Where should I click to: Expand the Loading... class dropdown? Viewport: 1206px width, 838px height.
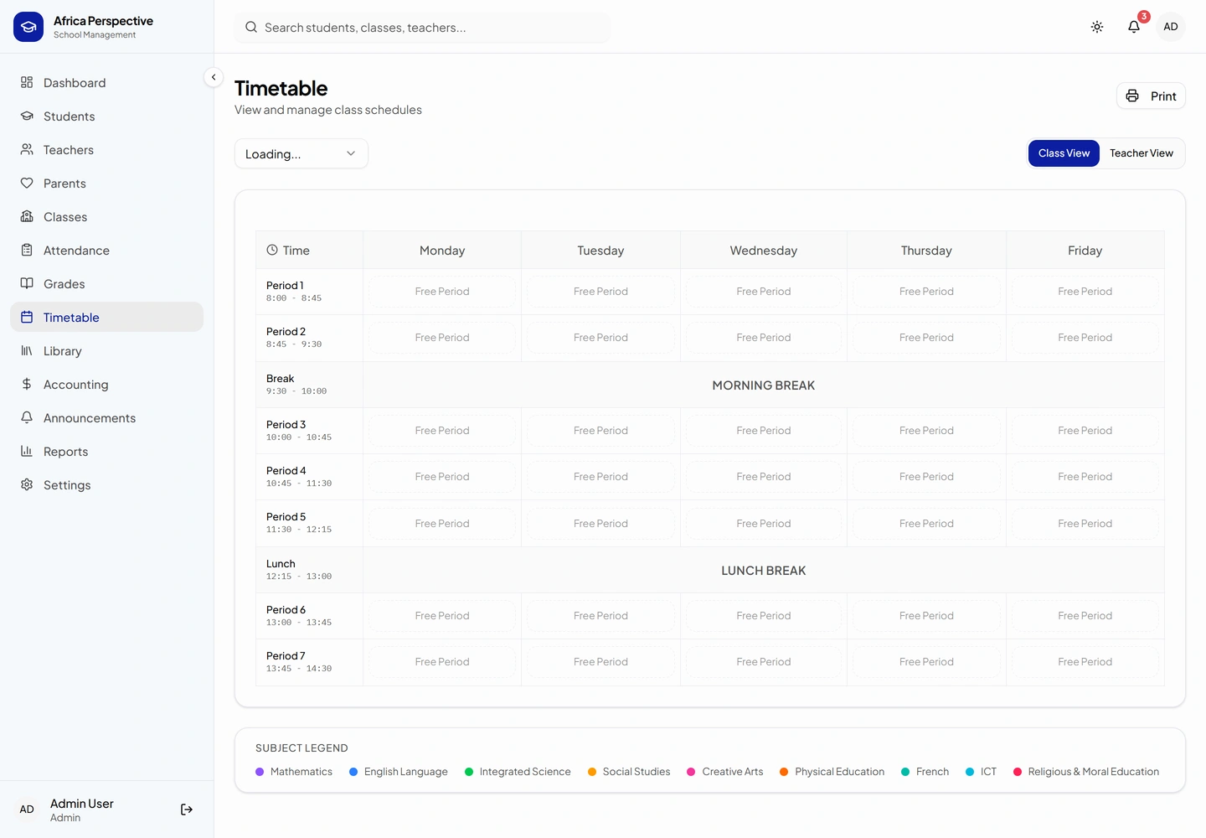coord(301,153)
